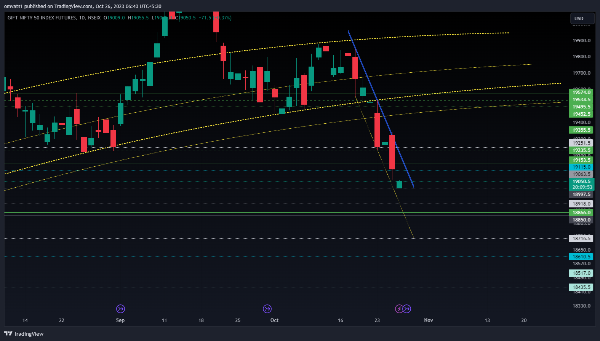Click the solid white horizontal line at 18517.0
Screen dimensions: 600x341
tap(286, 273)
